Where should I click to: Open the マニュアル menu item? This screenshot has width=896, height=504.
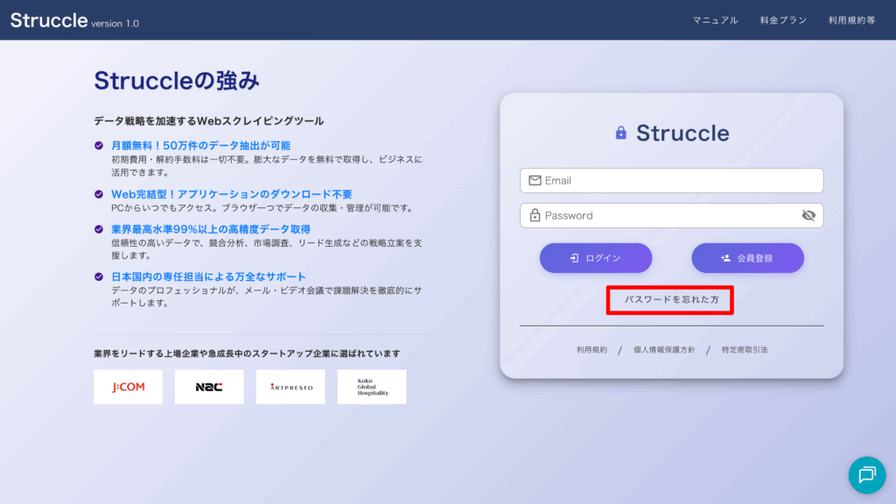point(715,20)
